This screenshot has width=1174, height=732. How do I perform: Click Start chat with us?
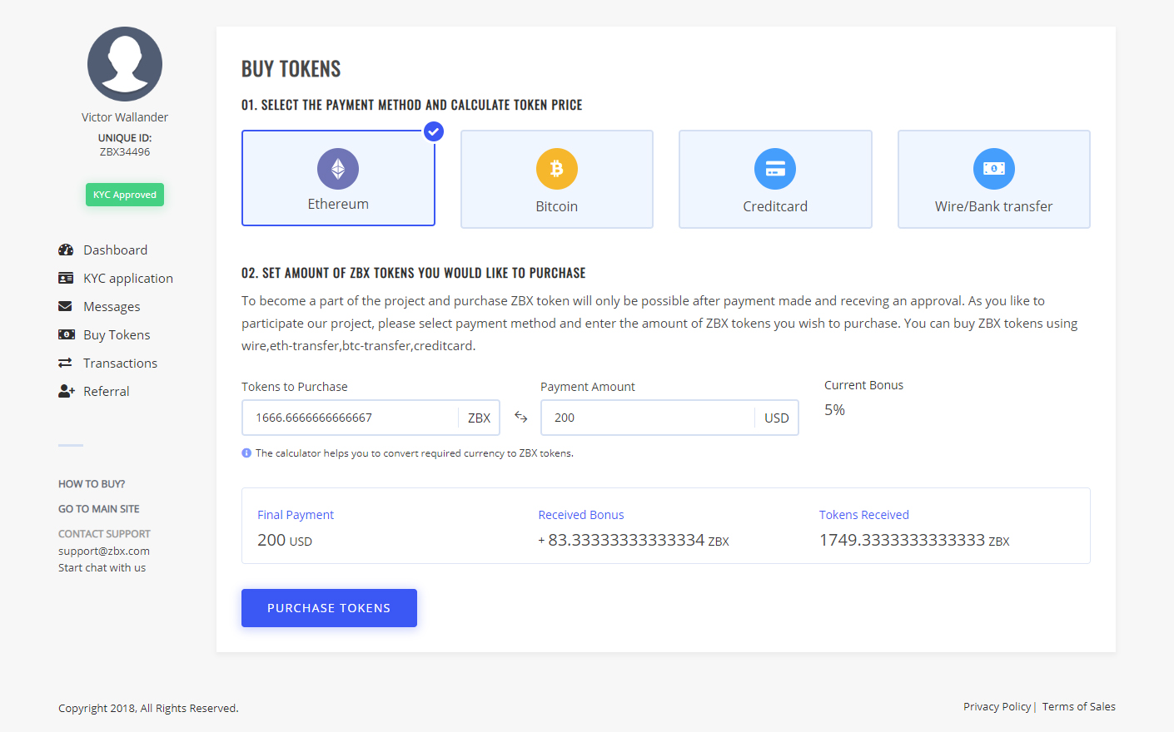[102, 567]
